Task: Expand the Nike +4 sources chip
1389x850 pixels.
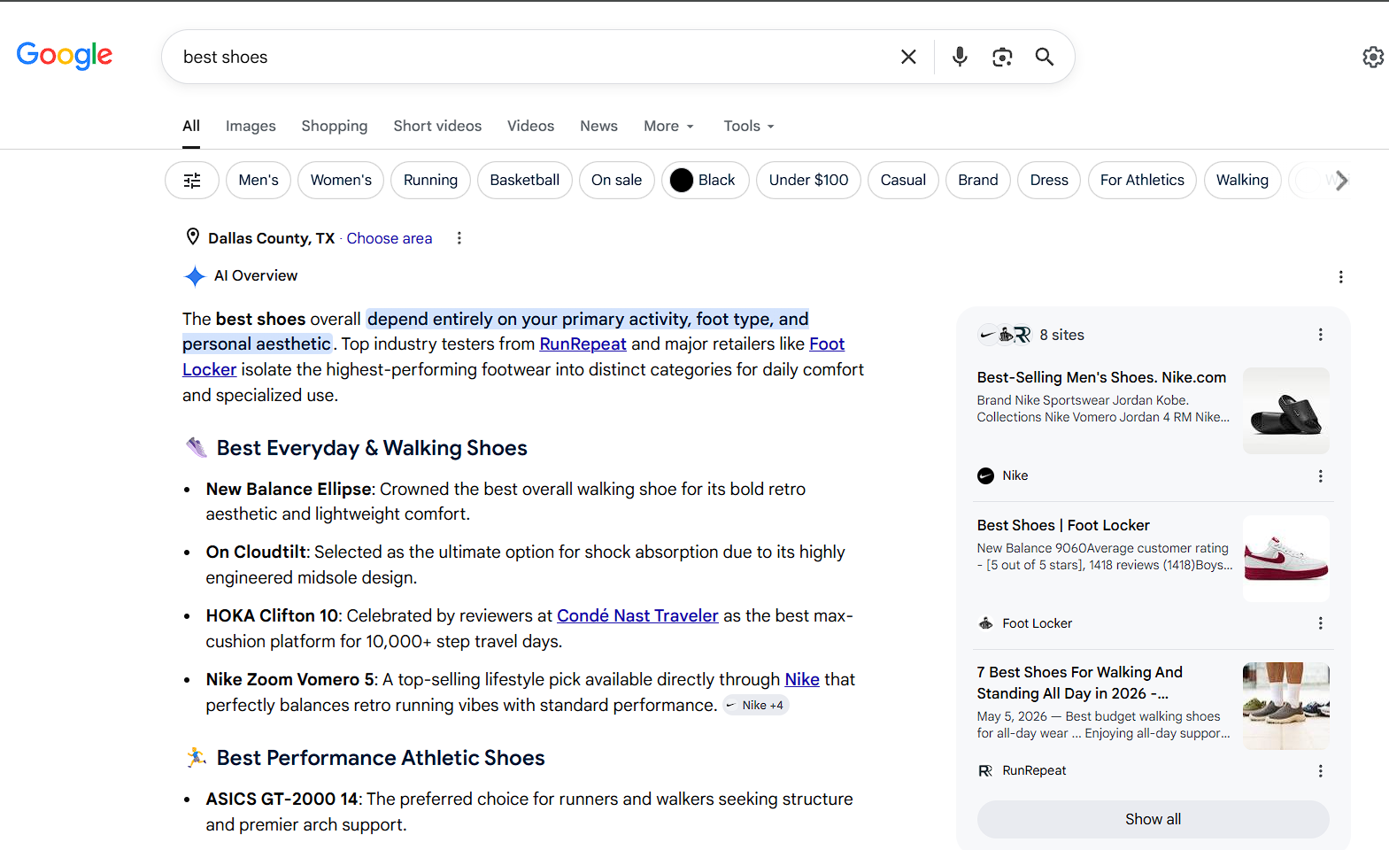Action: (755, 706)
